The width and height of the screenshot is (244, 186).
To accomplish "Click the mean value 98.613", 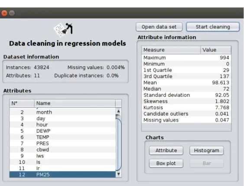I will pos(221,82).
